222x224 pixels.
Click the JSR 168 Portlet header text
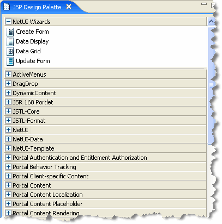tap(33, 102)
